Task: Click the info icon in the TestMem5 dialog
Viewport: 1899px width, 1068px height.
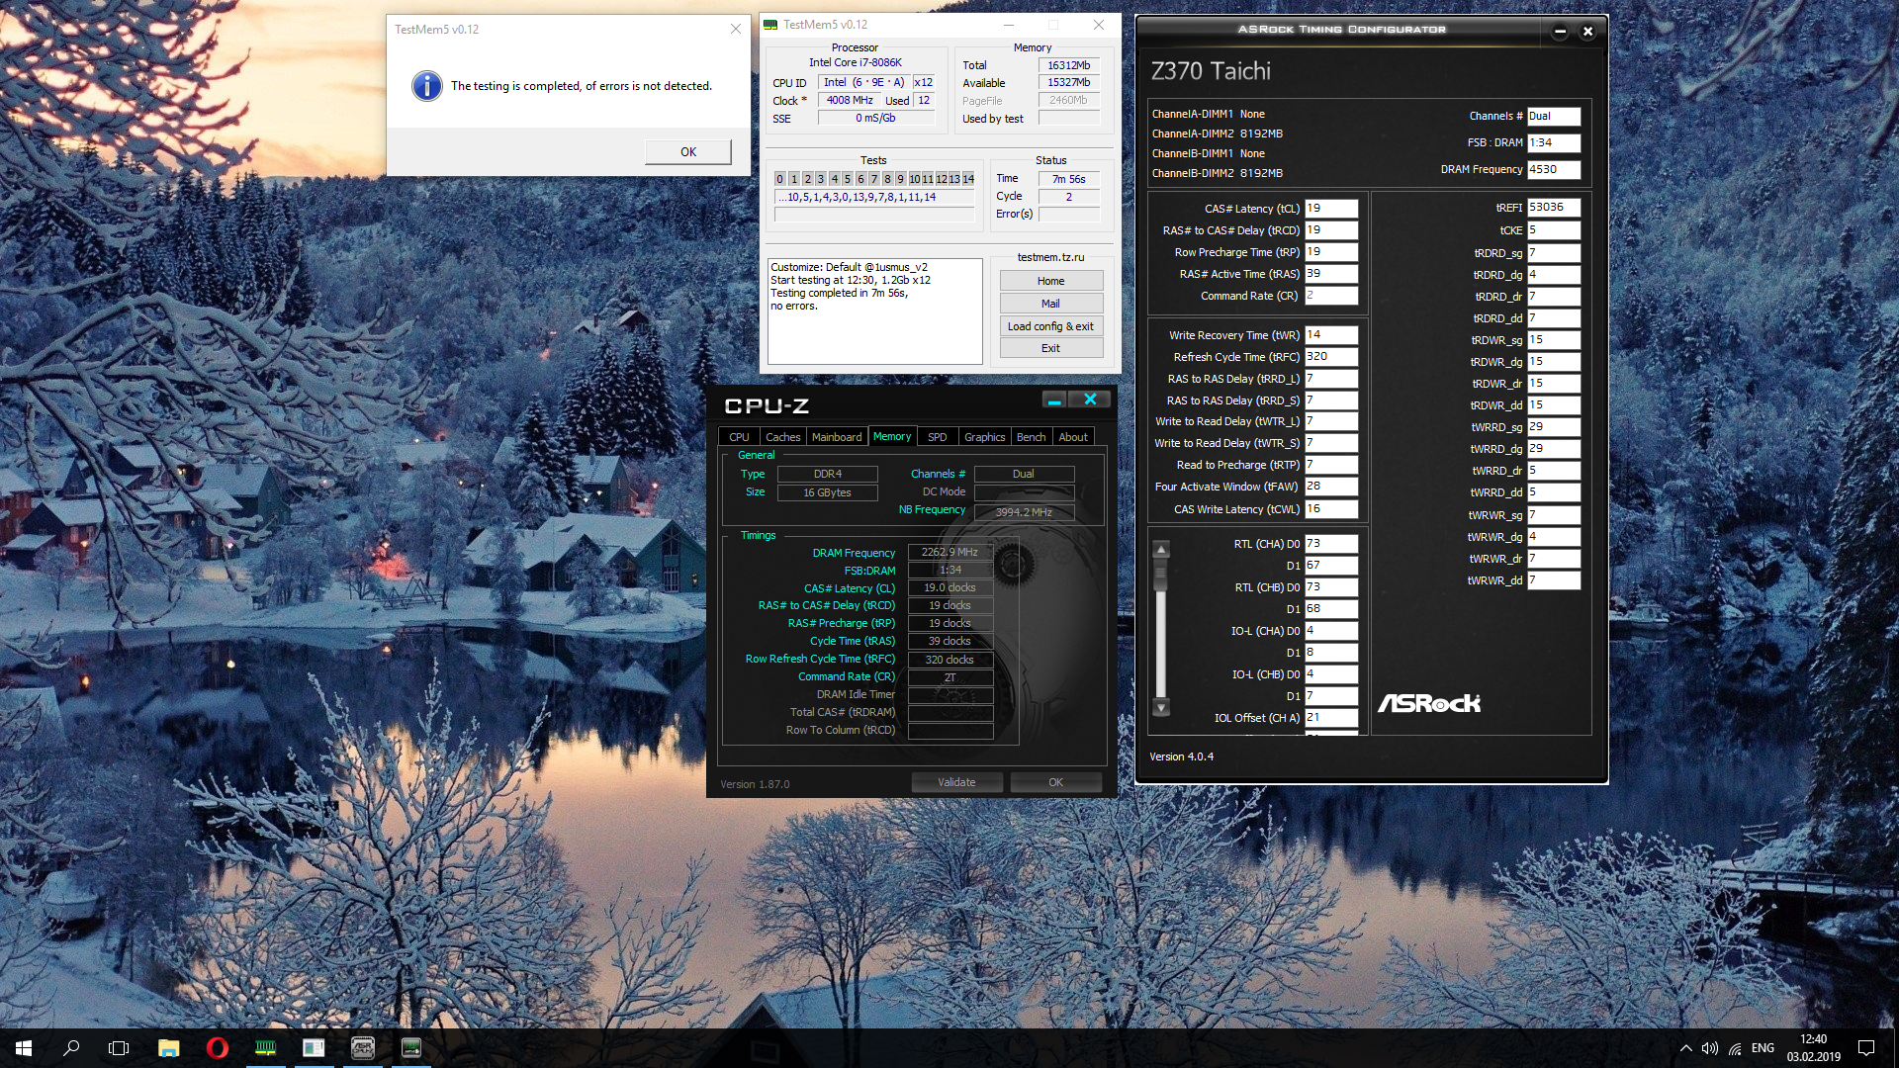Action: tap(426, 86)
